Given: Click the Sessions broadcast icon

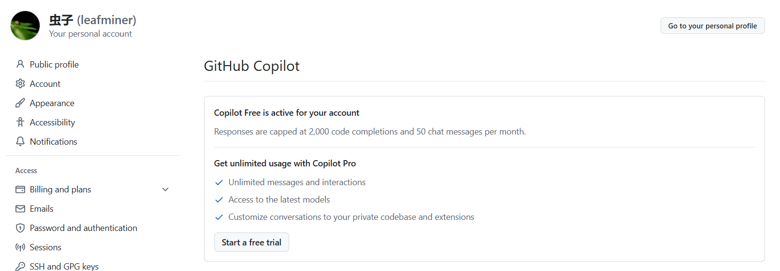Looking at the screenshot, I should [x=20, y=247].
